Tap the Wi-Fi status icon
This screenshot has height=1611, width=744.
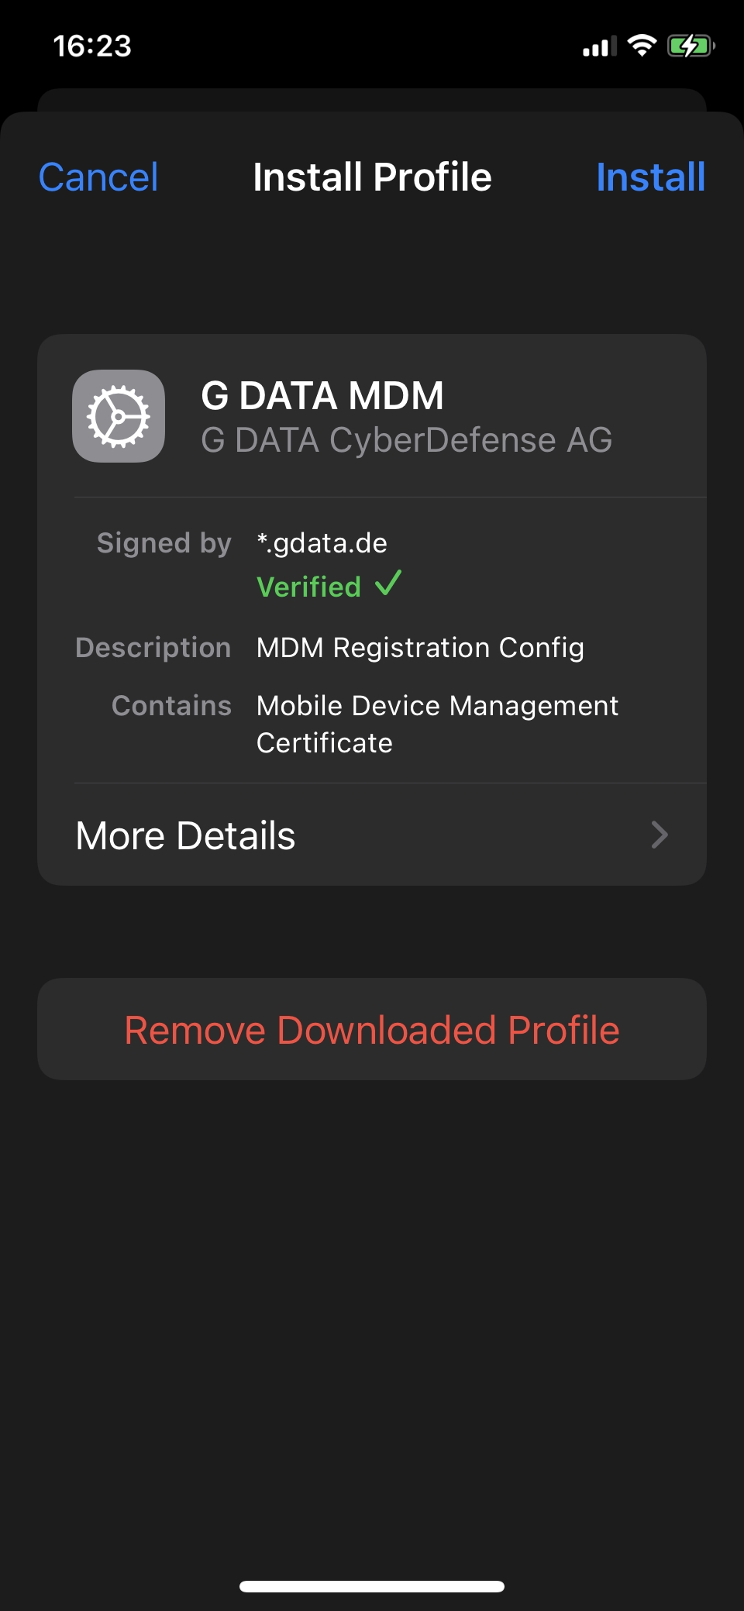642,46
